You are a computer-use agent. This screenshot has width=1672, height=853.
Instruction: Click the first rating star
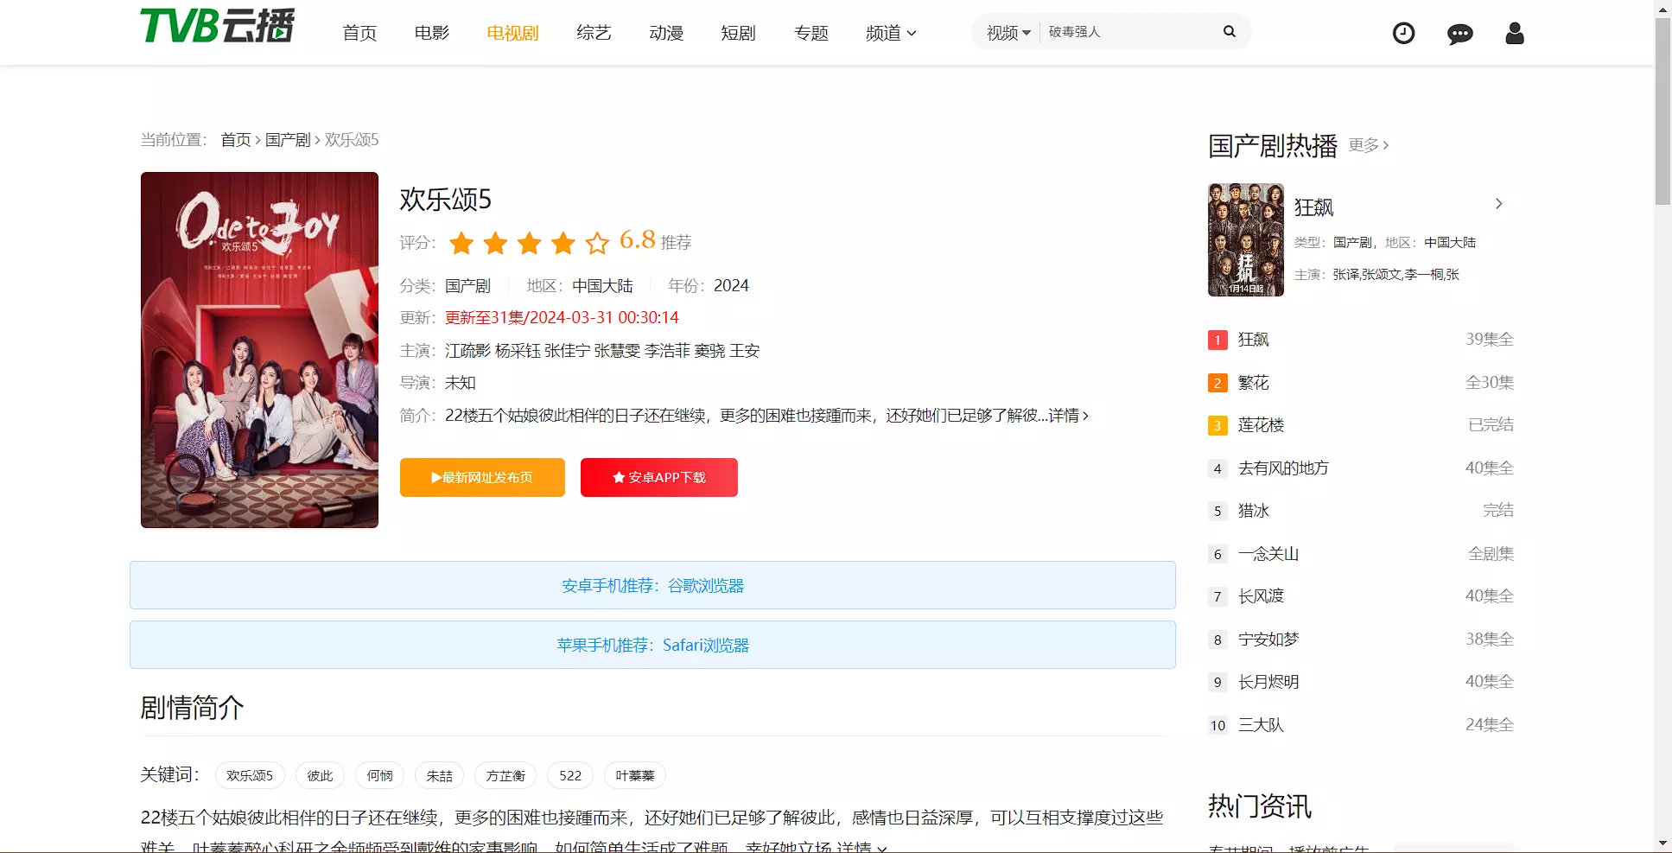click(461, 243)
